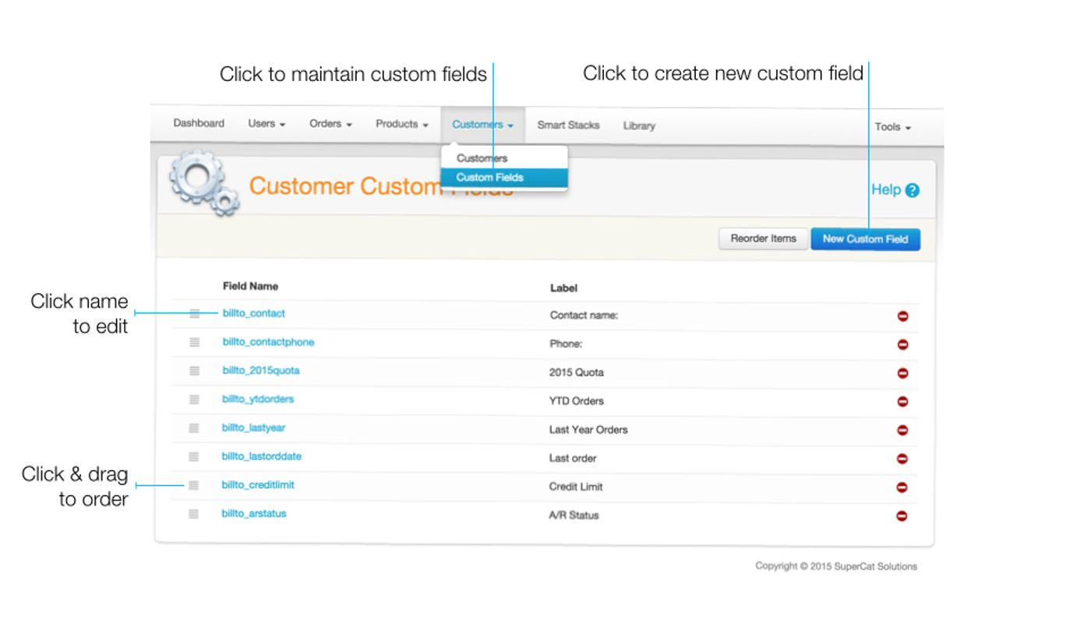
Task: Open the Tools dropdown menu
Action: (893, 126)
